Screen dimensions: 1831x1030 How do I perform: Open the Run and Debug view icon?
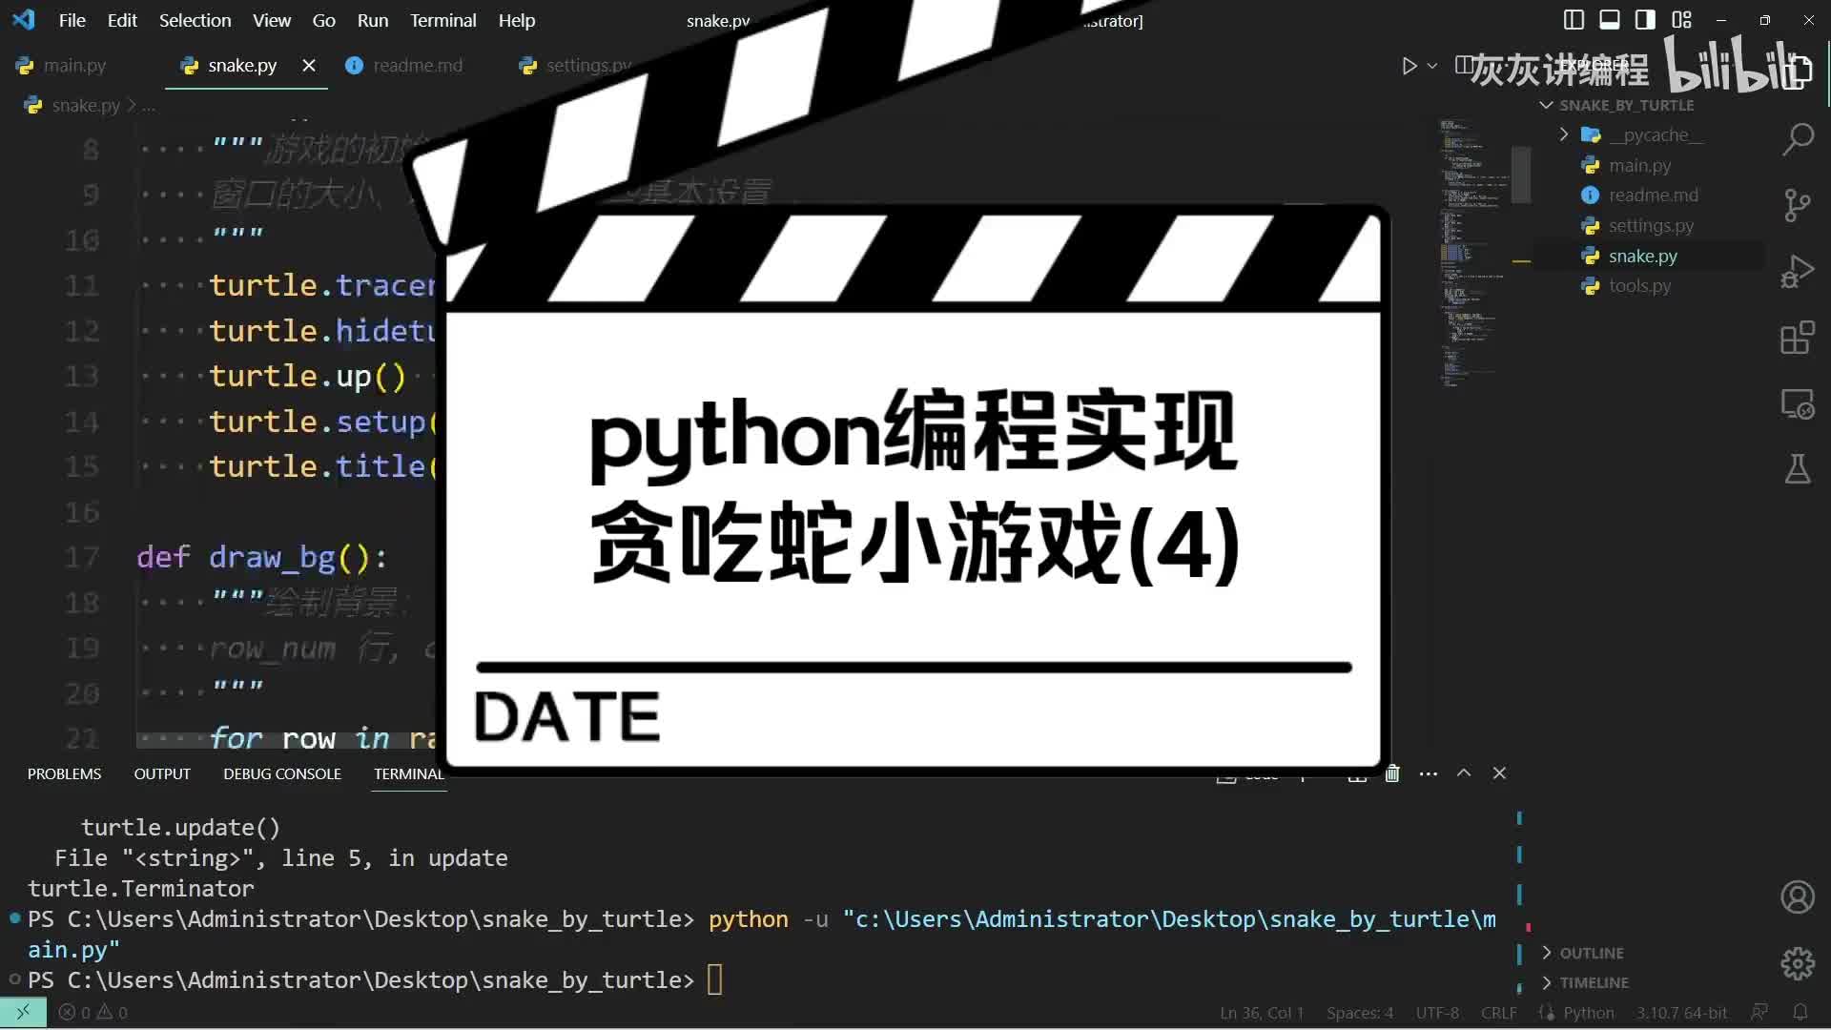(x=1798, y=272)
